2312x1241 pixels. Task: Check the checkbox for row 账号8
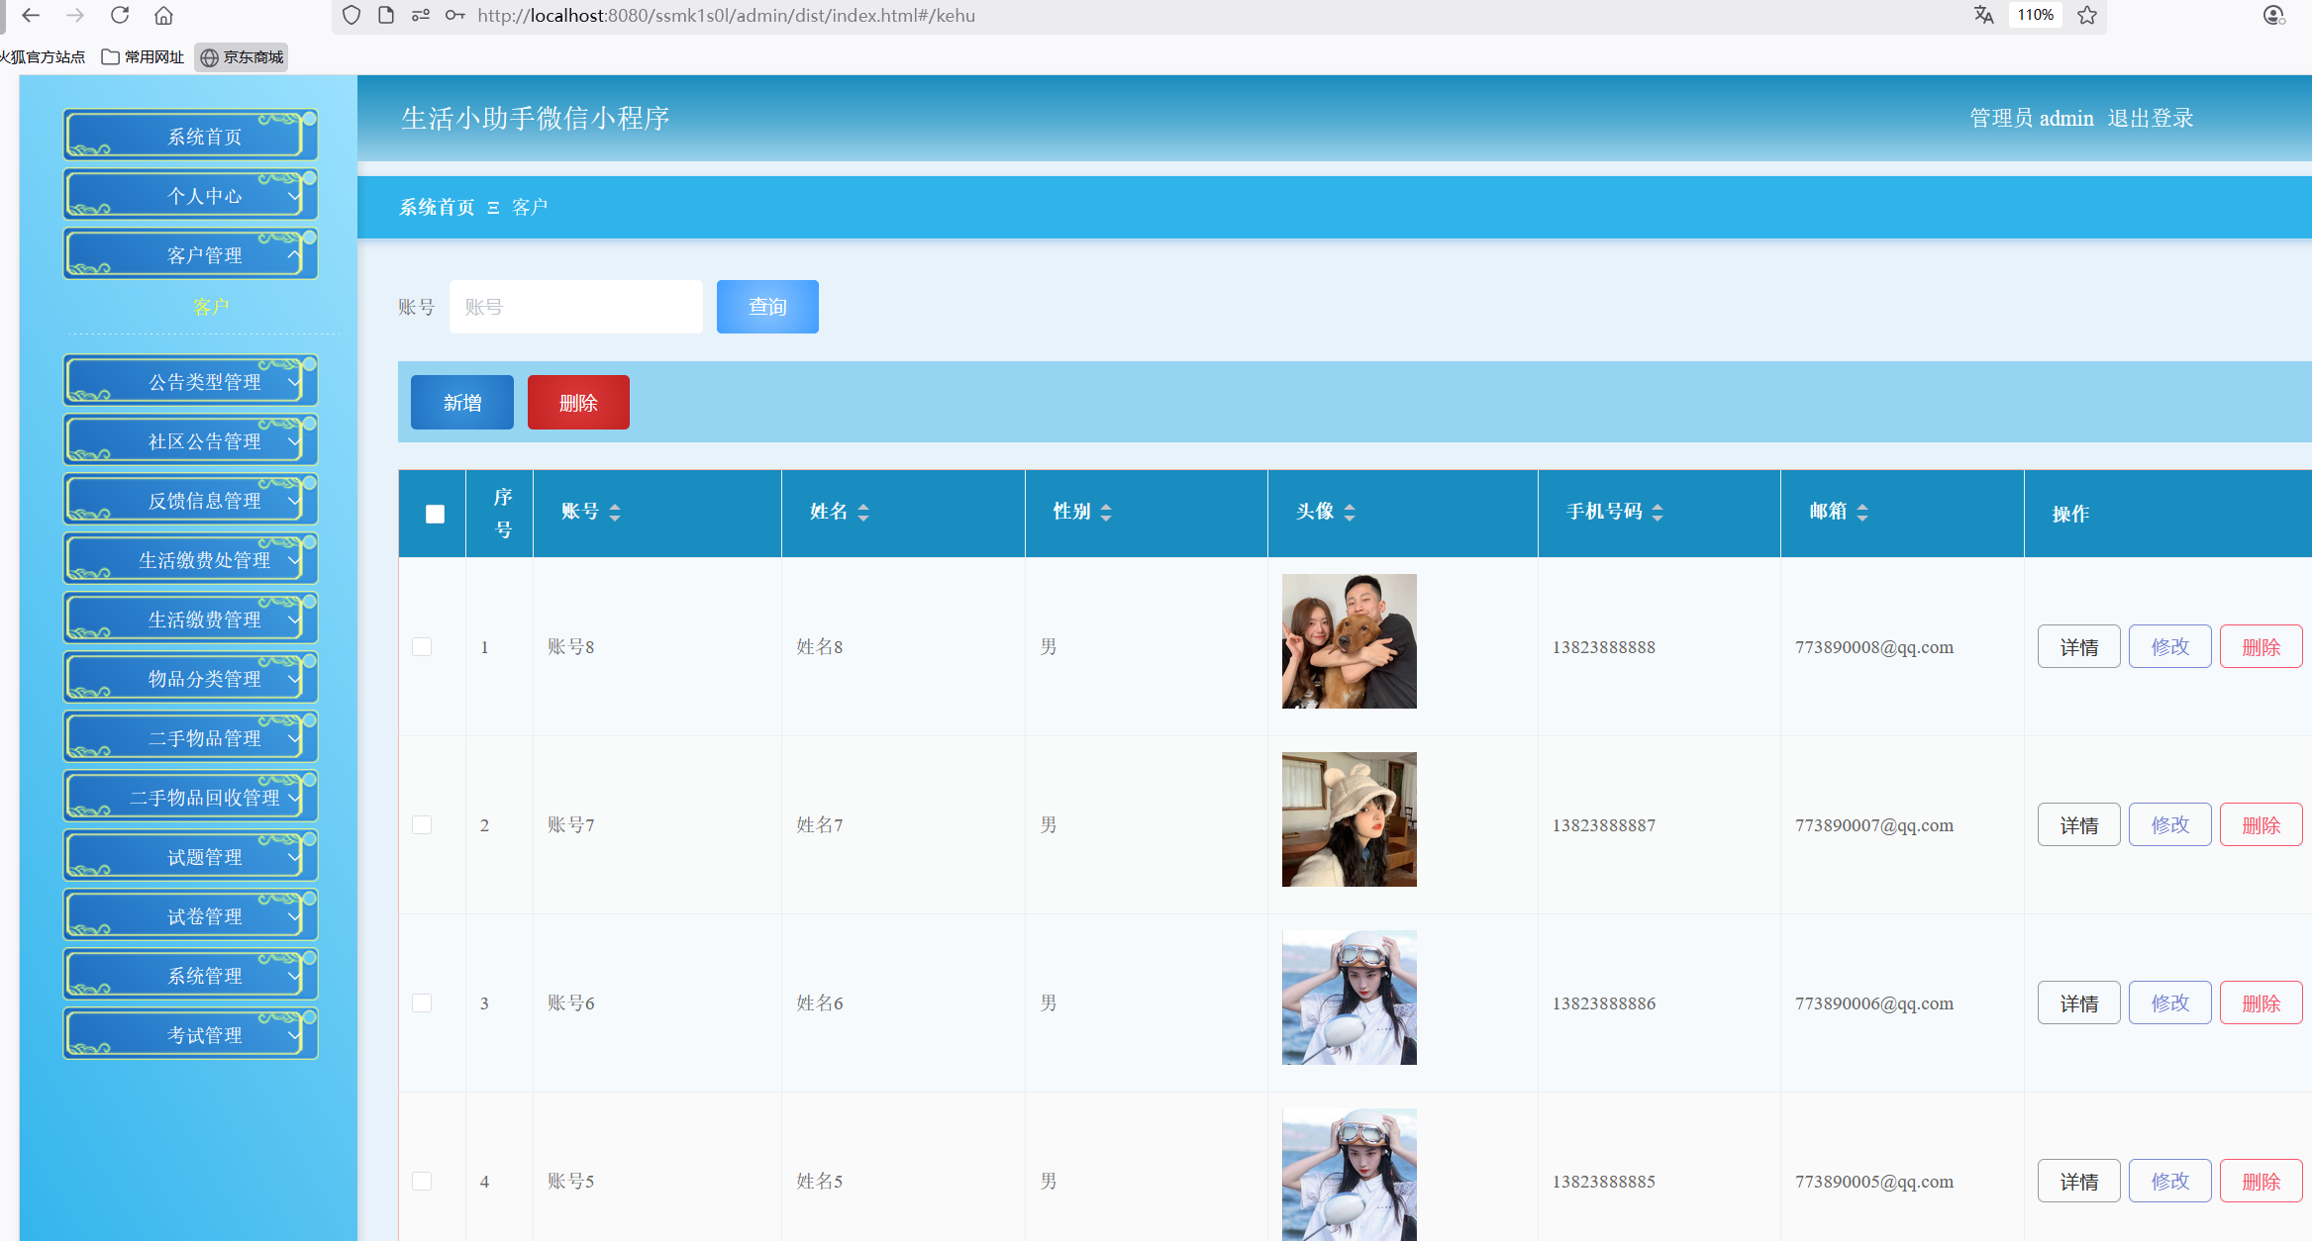tap(422, 646)
